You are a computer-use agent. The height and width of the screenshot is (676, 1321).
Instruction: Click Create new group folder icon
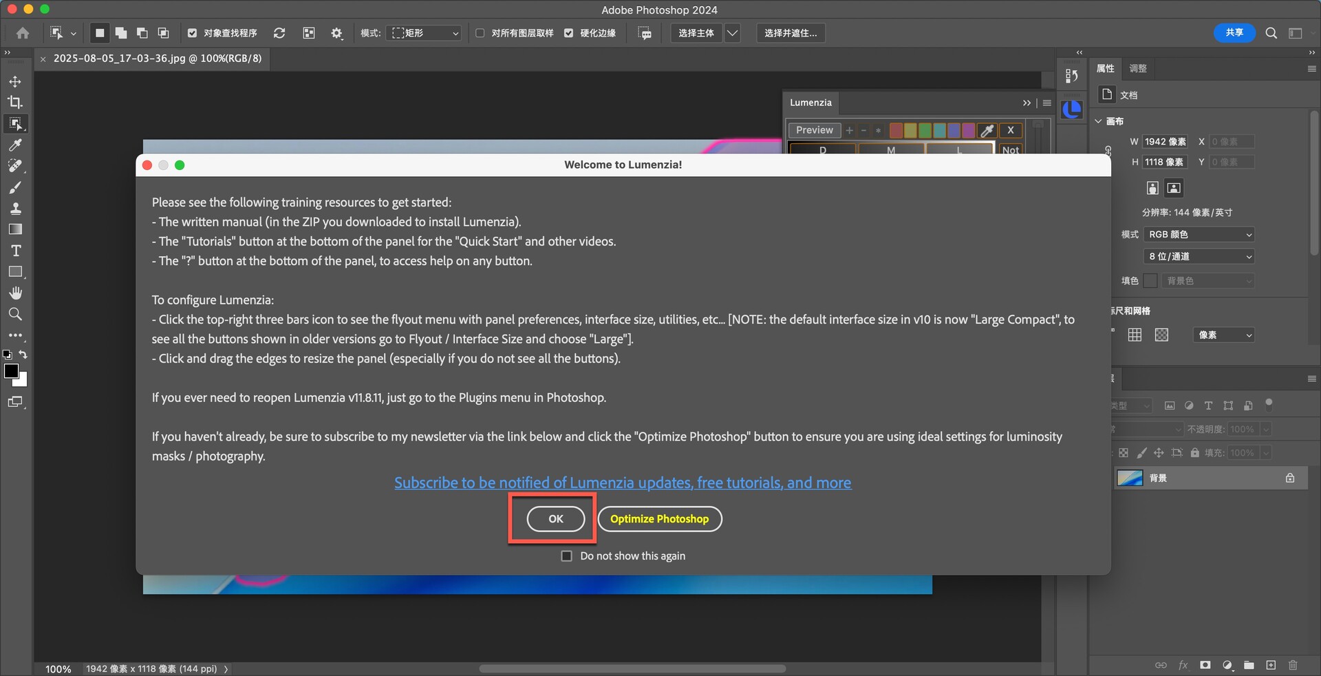(1249, 665)
